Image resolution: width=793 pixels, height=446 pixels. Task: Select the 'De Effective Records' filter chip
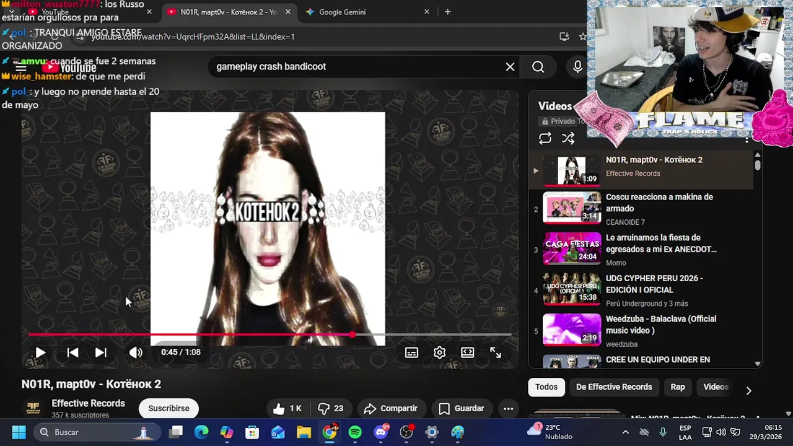click(614, 387)
